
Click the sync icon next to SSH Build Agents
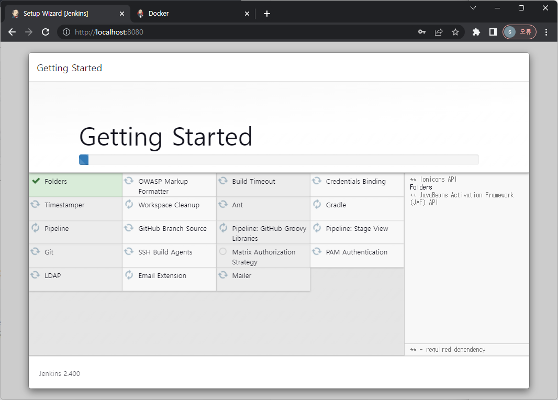click(x=129, y=251)
